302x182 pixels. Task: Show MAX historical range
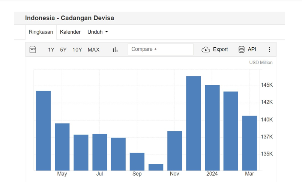pos(93,50)
